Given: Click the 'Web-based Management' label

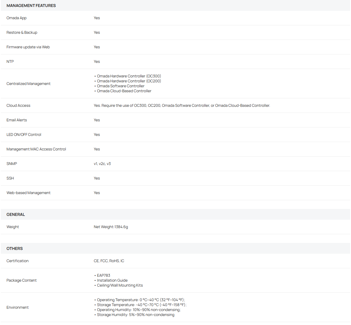Looking at the screenshot, I should coord(29,193).
